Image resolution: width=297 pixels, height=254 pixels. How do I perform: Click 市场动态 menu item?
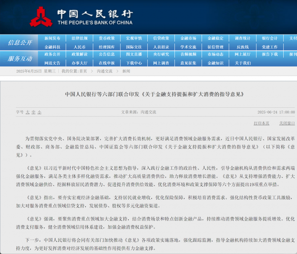coord(216,54)
